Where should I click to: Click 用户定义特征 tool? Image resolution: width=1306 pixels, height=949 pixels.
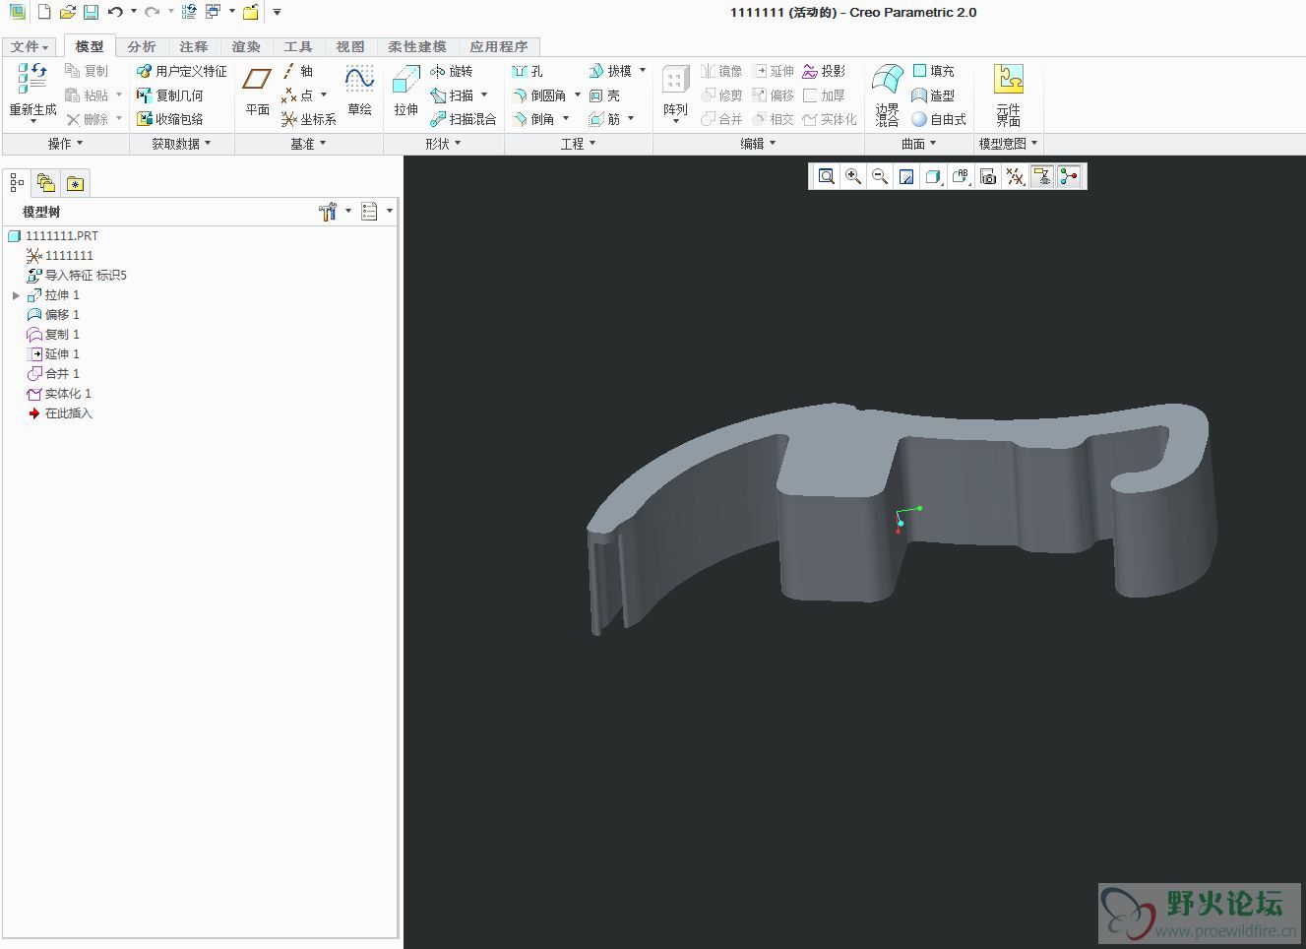click(x=181, y=71)
